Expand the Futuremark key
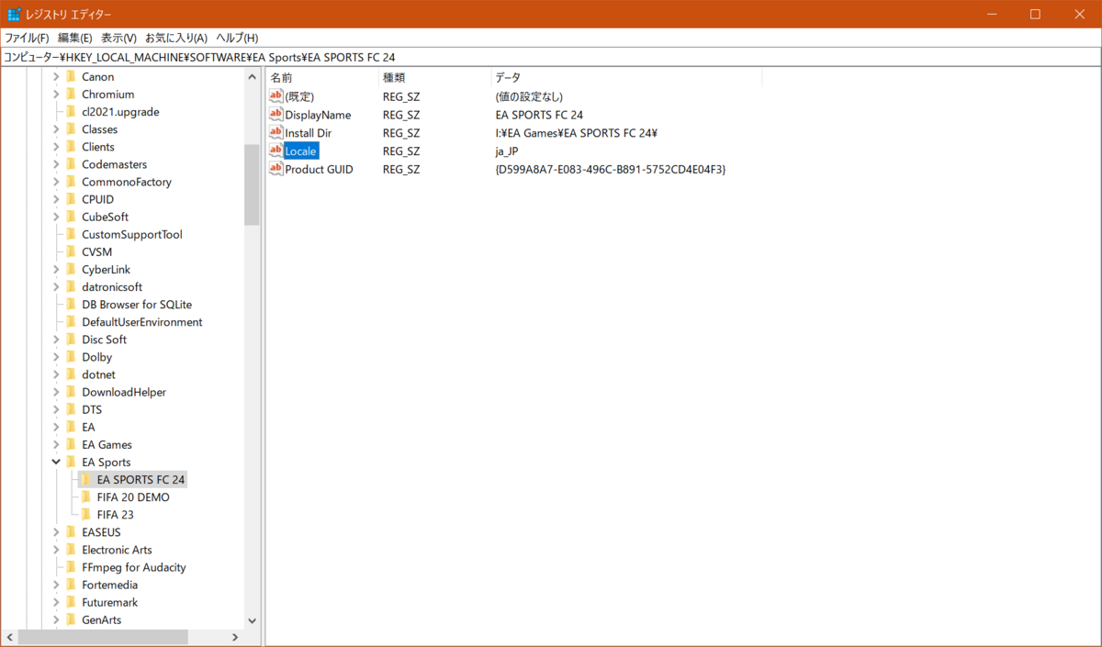Image resolution: width=1102 pixels, height=647 pixels. click(56, 602)
